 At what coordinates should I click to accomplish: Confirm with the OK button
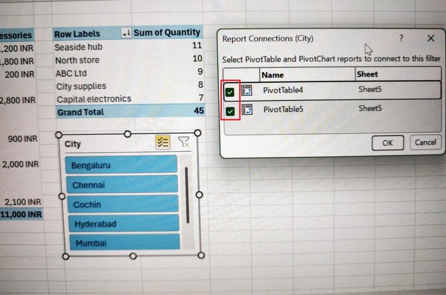point(387,143)
